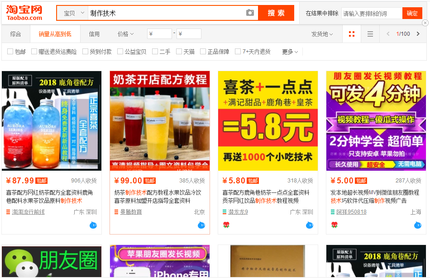
Task: Open seller link 淘淘流行前线
Action: pos(28,212)
